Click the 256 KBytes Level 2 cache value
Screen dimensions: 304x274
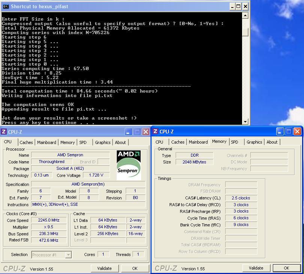108,234
